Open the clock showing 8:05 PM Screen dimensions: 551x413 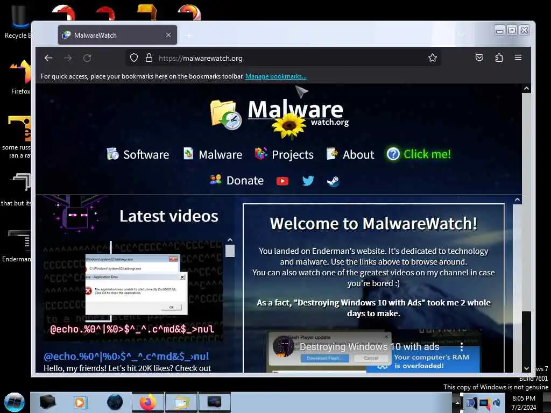pos(524,403)
